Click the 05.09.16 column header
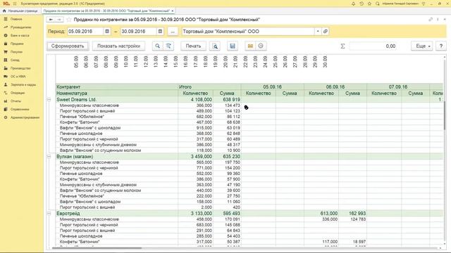Screen dimensions: 451x253 [273, 86]
